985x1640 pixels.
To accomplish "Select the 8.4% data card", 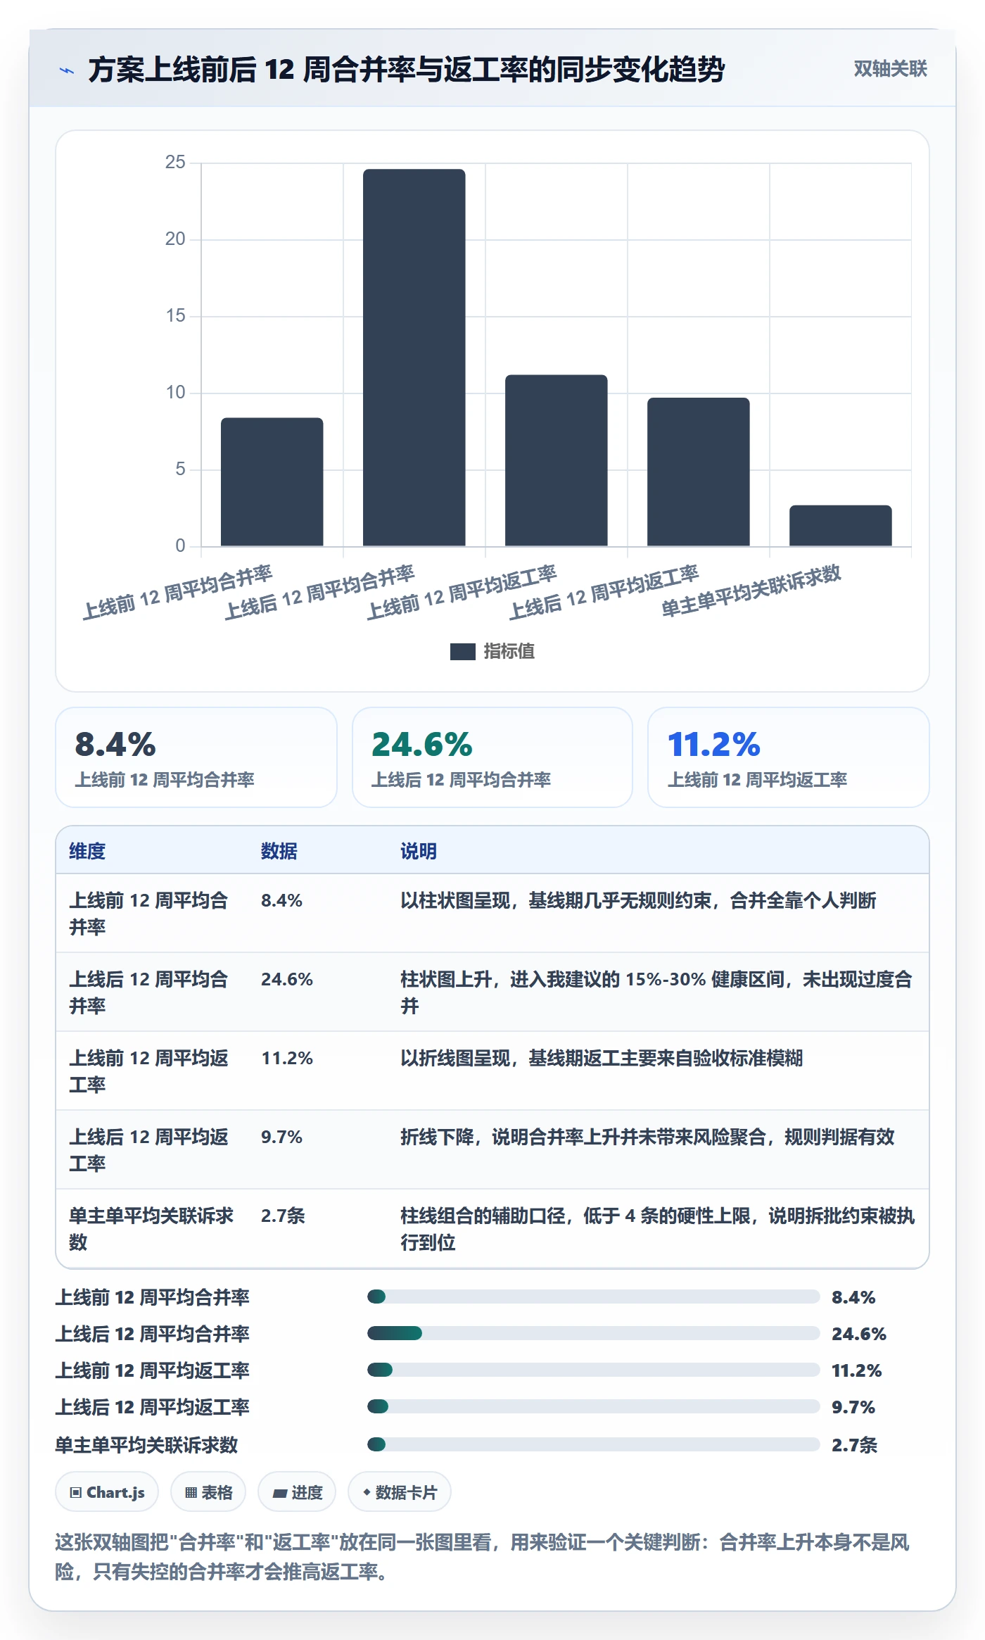I will pyautogui.click(x=196, y=757).
